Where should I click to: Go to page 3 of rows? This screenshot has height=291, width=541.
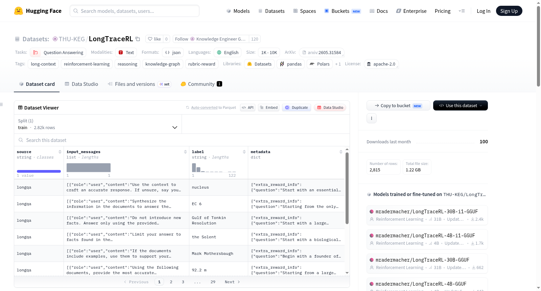pyautogui.click(x=183, y=282)
